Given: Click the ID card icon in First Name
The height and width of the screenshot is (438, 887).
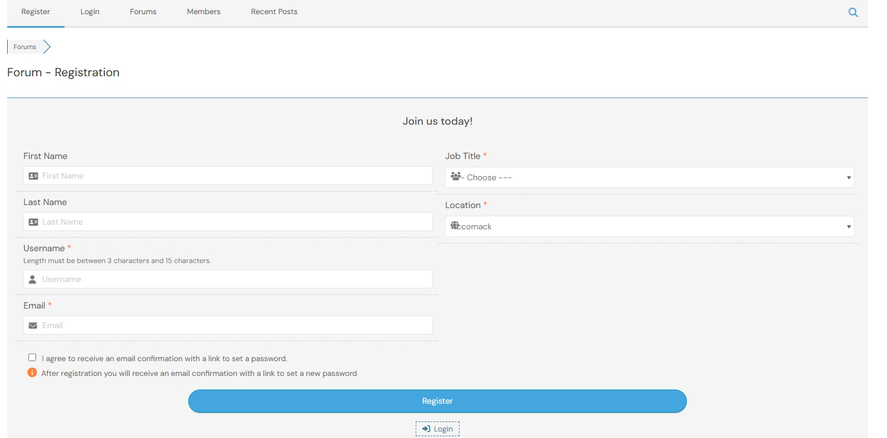Looking at the screenshot, I should click(33, 176).
